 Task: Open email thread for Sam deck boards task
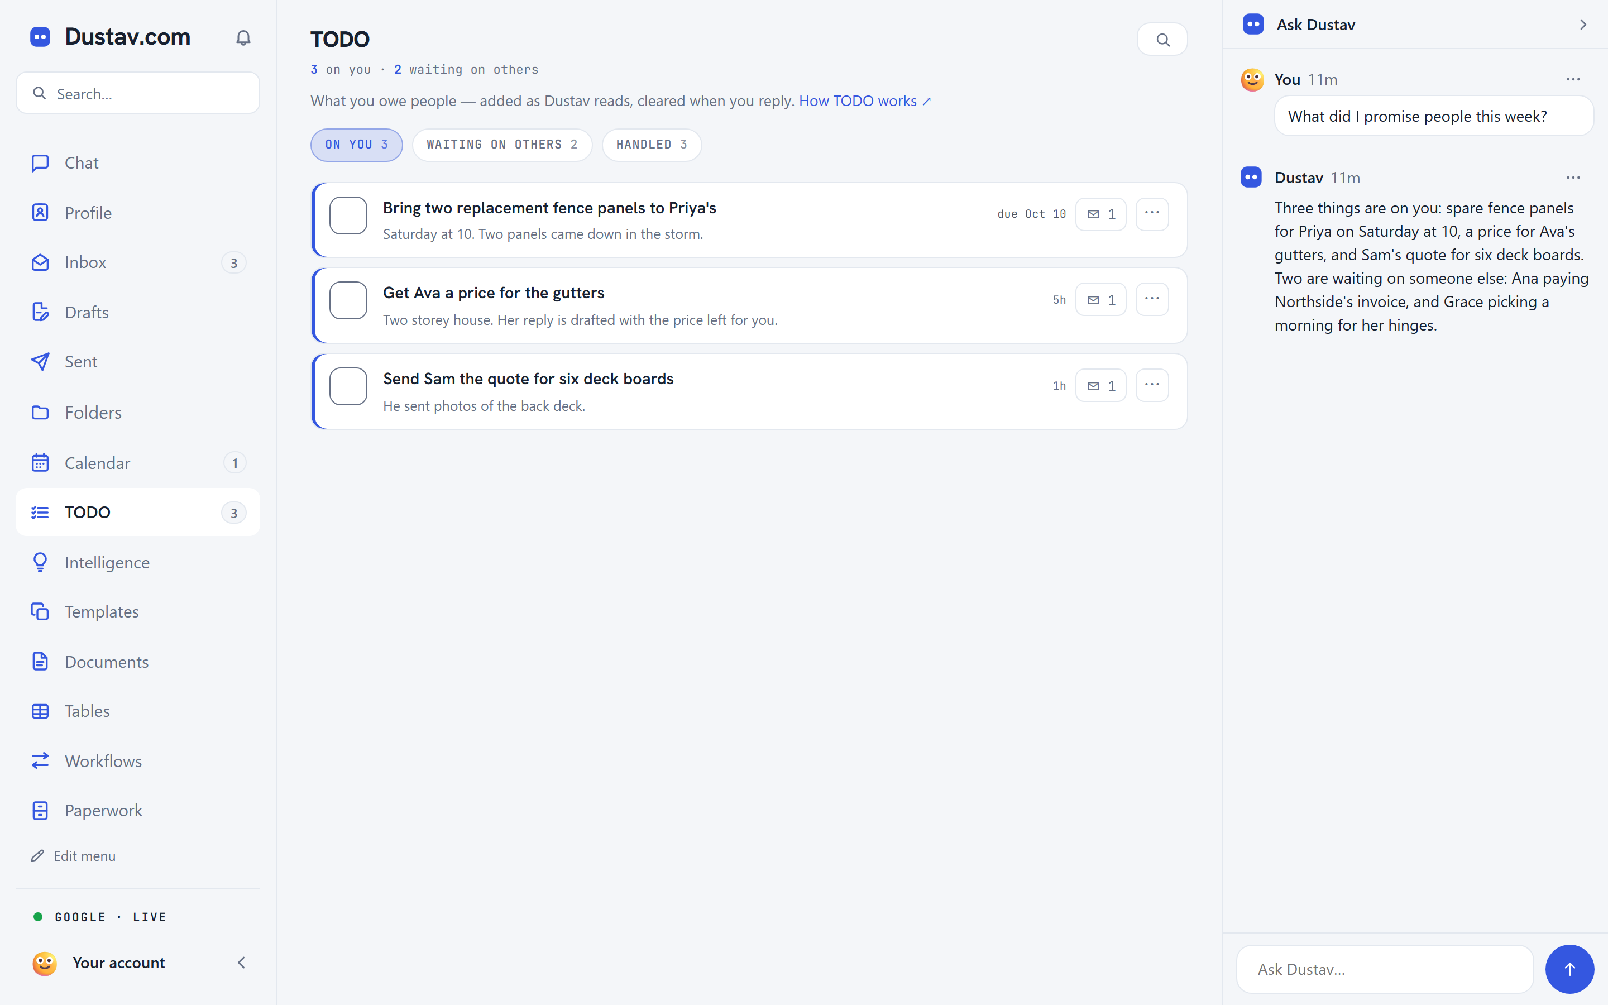[1101, 385]
